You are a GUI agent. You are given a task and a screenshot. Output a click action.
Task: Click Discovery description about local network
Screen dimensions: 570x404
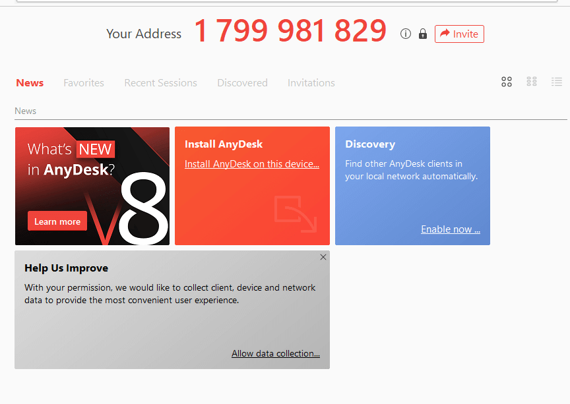point(411,170)
